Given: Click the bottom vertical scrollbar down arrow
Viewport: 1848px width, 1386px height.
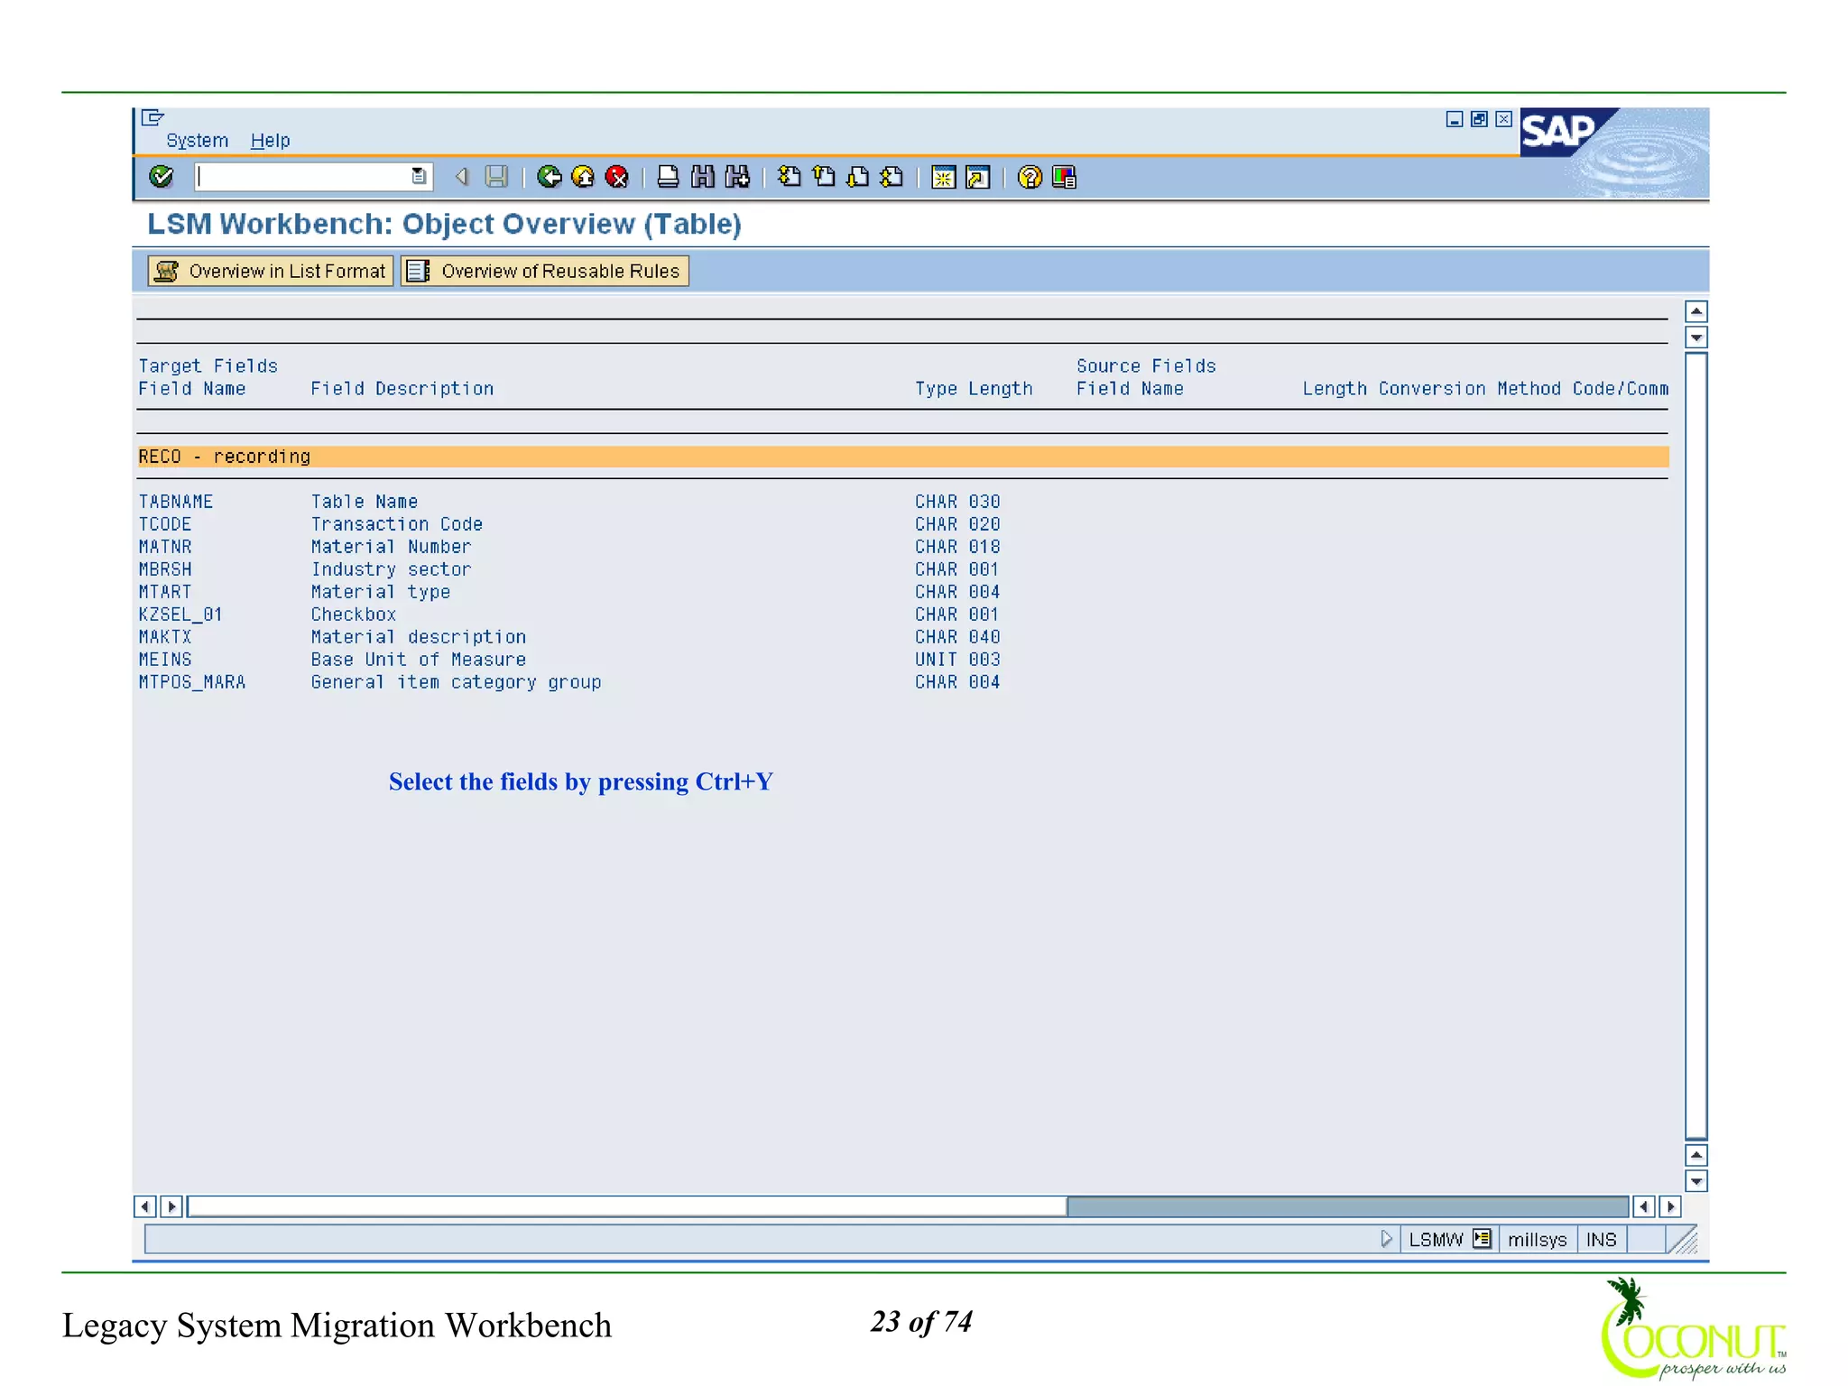Looking at the screenshot, I should pos(1696,1181).
